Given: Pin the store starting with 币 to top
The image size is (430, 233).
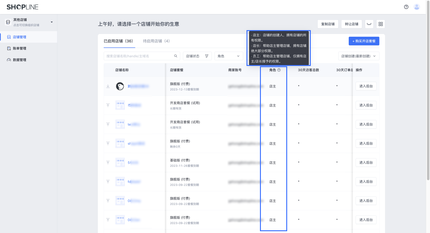Looking at the screenshot, I should [108, 105].
